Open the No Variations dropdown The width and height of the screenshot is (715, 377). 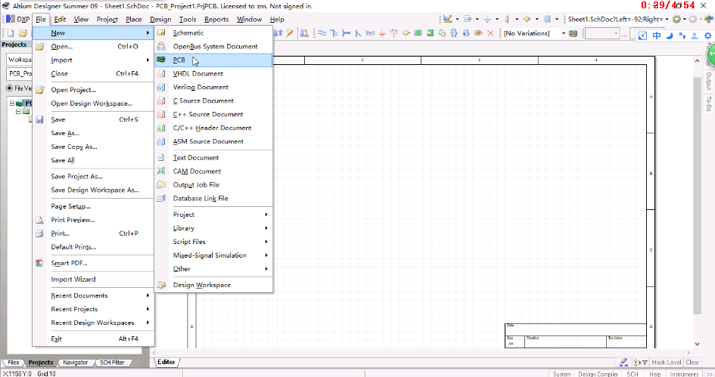[563, 33]
